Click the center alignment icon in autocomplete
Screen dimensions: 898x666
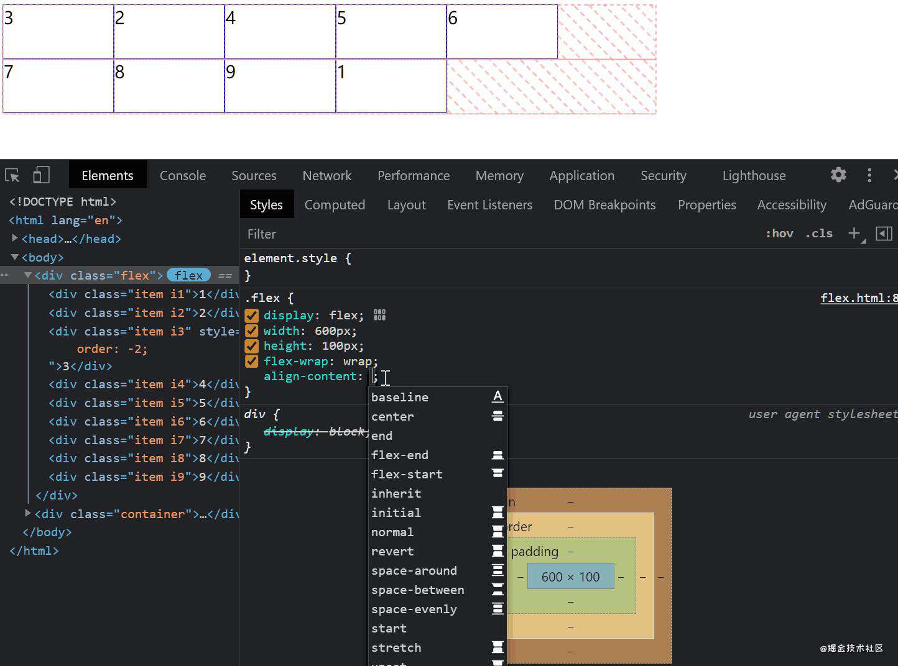498,416
